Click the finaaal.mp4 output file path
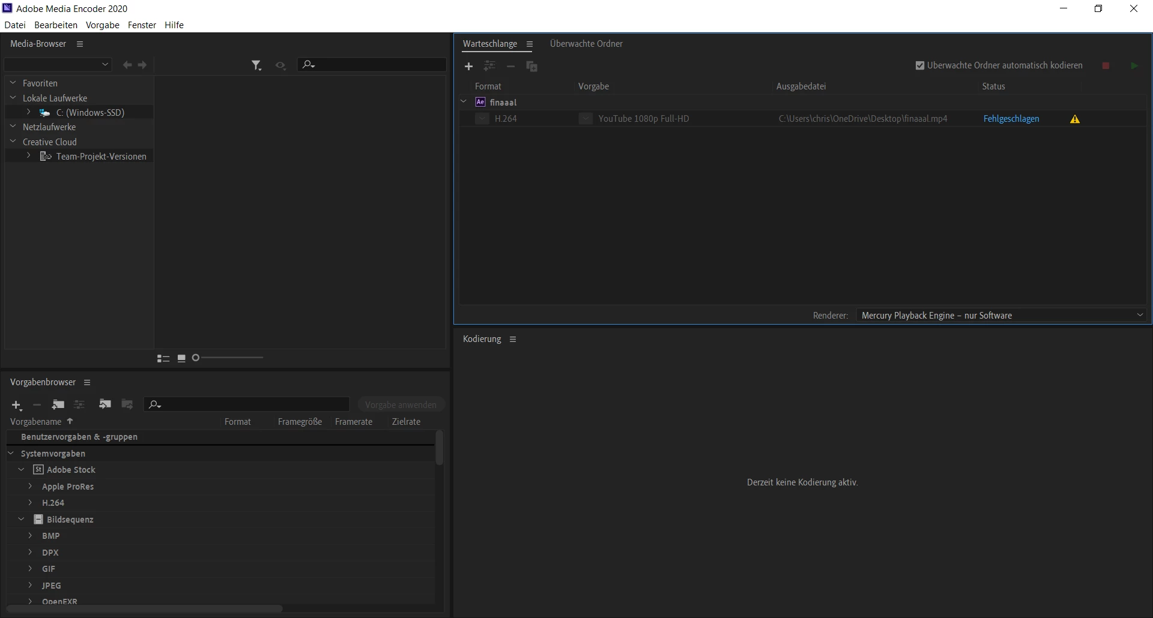This screenshot has height=618, width=1153. (x=863, y=119)
